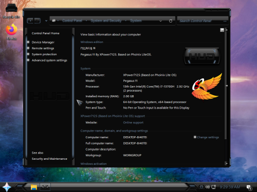Click the refresh icon in address bar
The width and height of the screenshot is (257, 192).
click(x=171, y=21)
